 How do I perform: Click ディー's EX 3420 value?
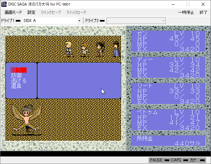coord(189,75)
